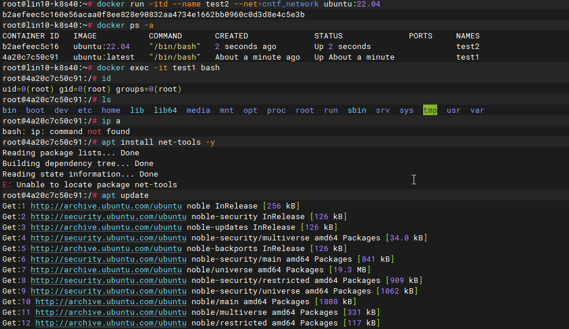Click 'Unable to locate package net-tools' error

pos(90,185)
